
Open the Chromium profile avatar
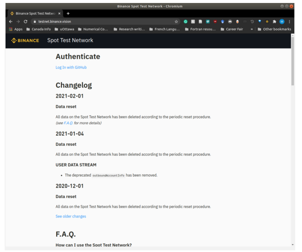pos(282,21)
